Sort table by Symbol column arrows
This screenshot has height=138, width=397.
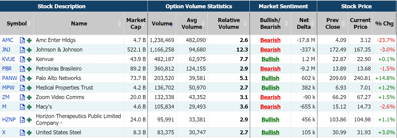29,23
